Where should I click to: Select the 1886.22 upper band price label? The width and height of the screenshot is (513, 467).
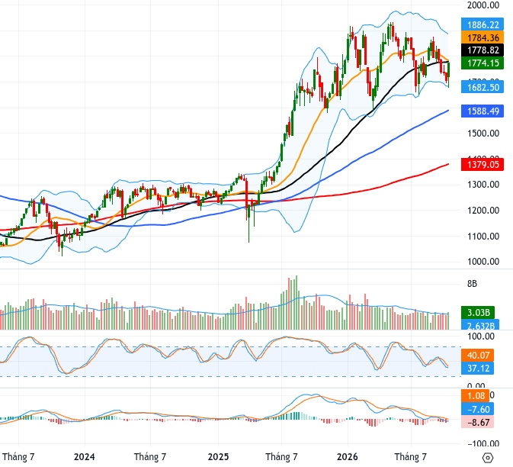click(x=483, y=24)
